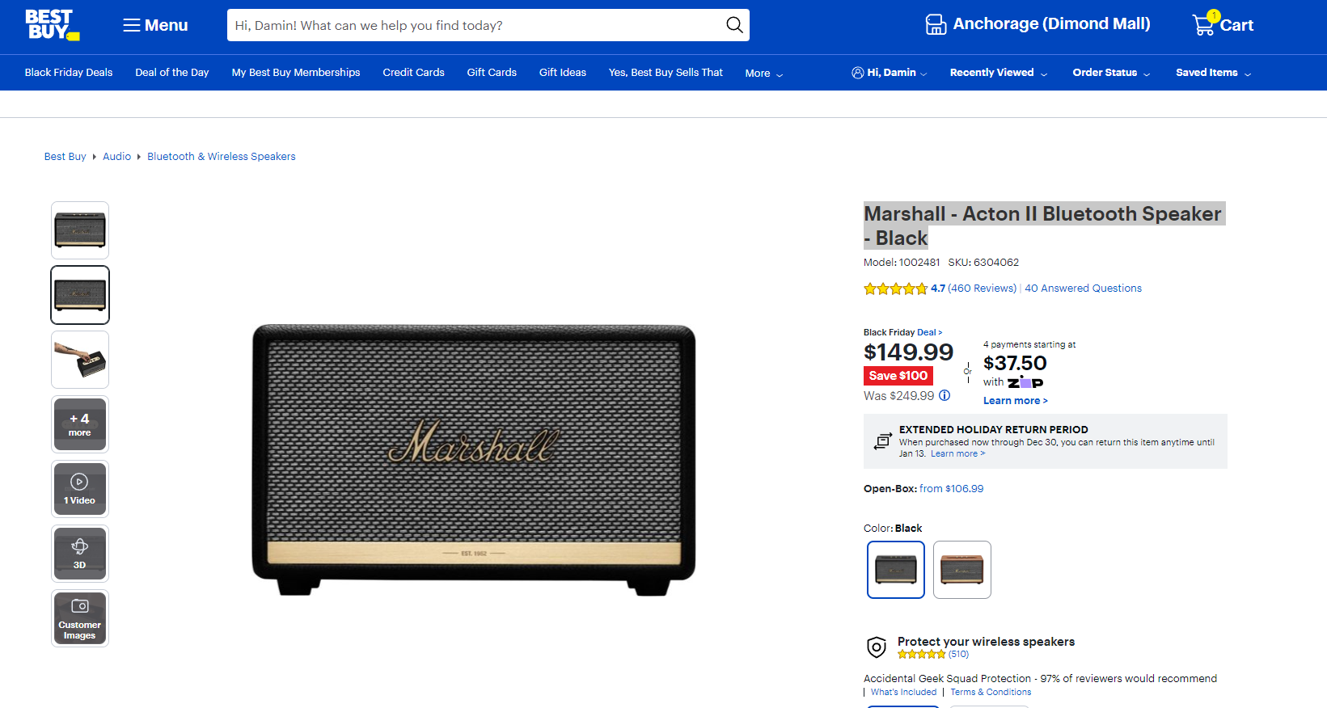1327x708 pixels.
Task: Open the shopping cart icon
Action: tap(1204, 25)
